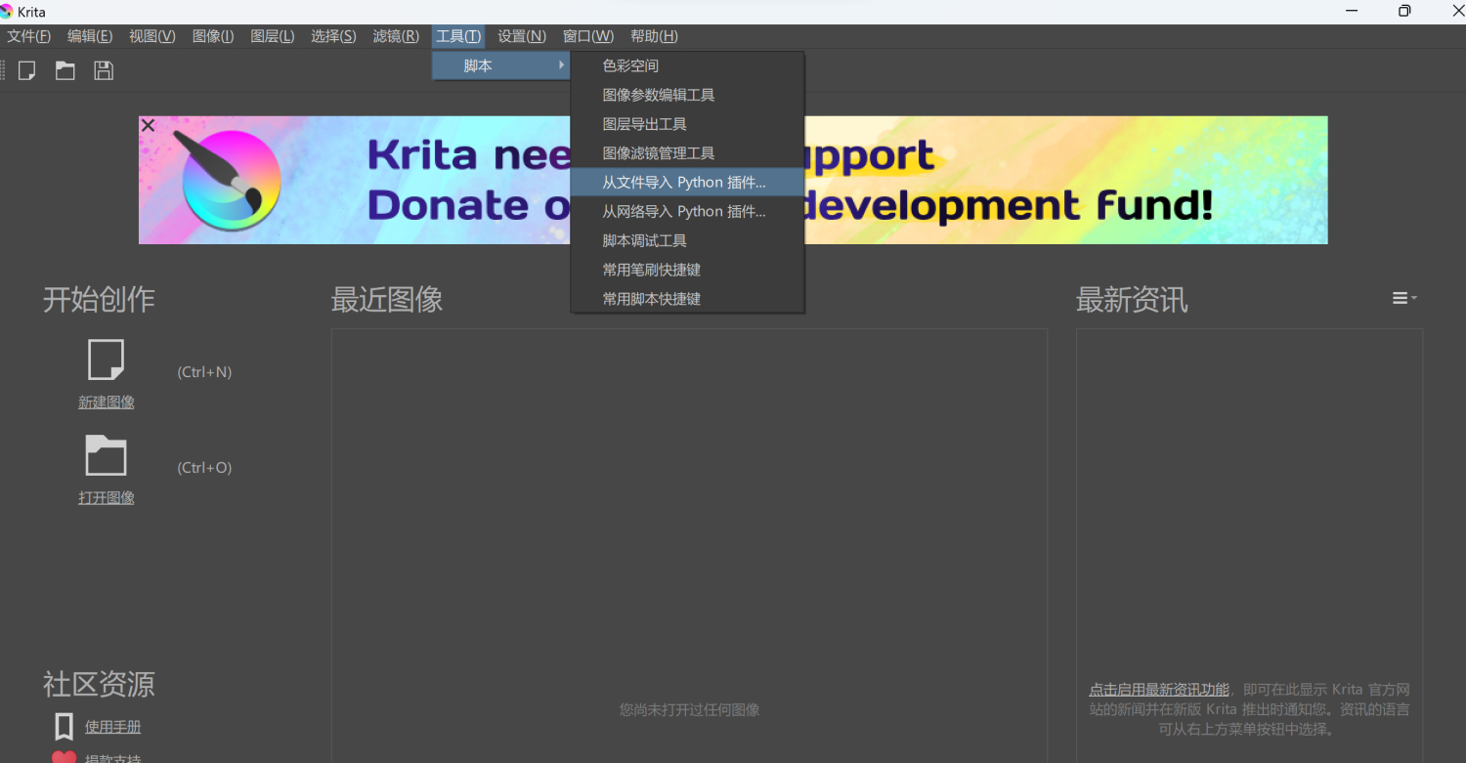Click the 新建图像 link
This screenshot has width=1466, height=763.
pos(107,403)
